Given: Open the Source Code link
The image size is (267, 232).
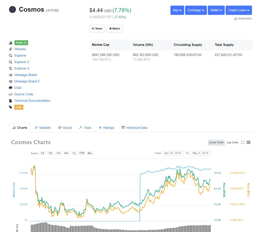Looking at the screenshot, I should (x=24, y=94).
